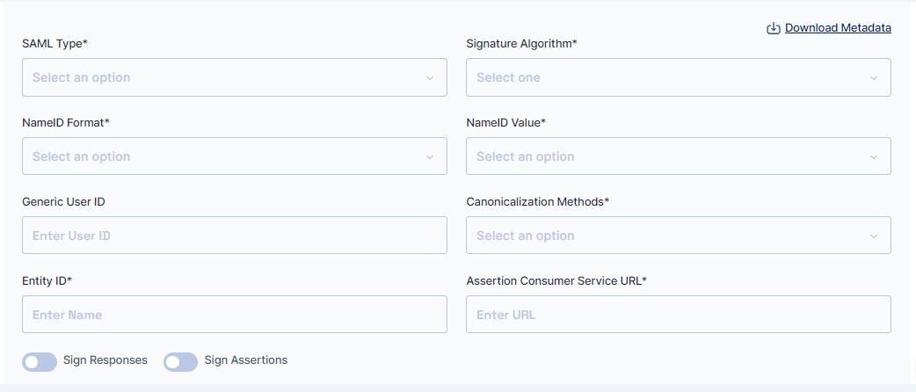
Task: Click the Sign Assertions label
Action: 246,359
